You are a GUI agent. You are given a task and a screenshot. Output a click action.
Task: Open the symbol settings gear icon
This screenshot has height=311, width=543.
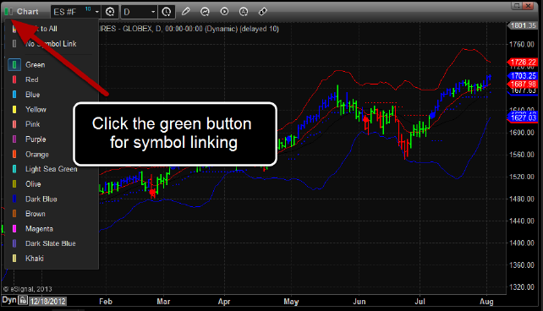110,12
